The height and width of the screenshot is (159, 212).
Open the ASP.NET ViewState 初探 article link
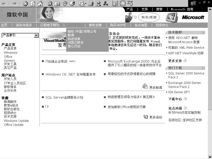coord(186,53)
